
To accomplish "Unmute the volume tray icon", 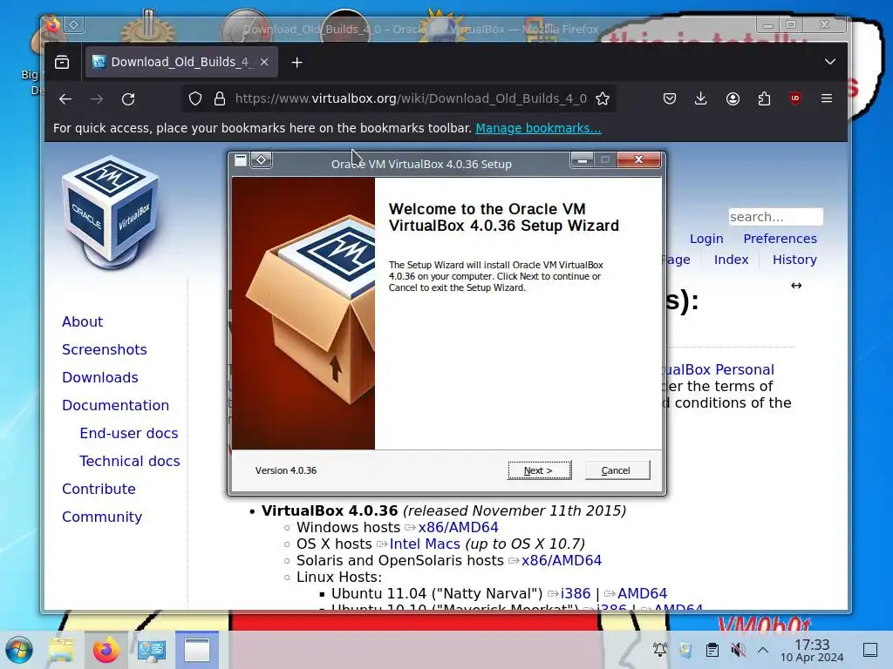I will [738, 650].
